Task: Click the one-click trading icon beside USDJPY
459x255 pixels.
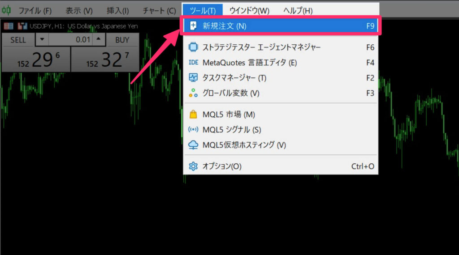Action: tap(22, 26)
